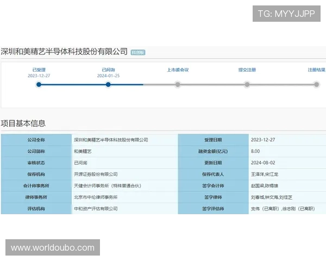This screenshot has width=326, height=261.
Task: Click the 保荐代表人 header cell
Action: (213, 174)
